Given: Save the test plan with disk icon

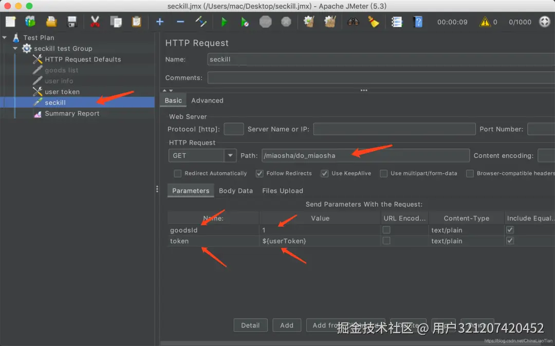Looking at the screenshot, I should tap(72, 22).
